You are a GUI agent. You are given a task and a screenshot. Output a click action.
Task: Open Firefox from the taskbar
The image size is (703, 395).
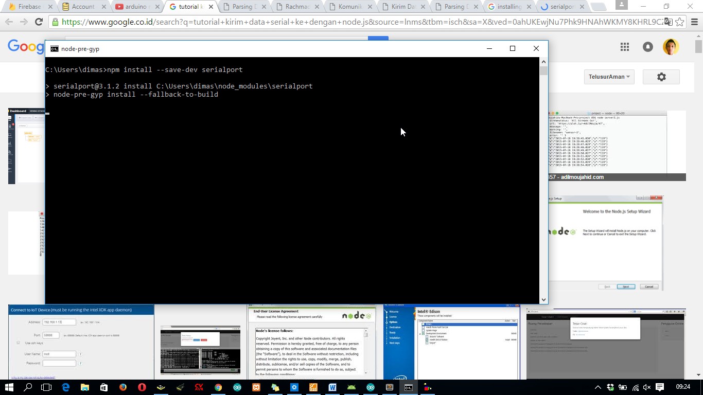pyautogui.click(x=122, y=387)
